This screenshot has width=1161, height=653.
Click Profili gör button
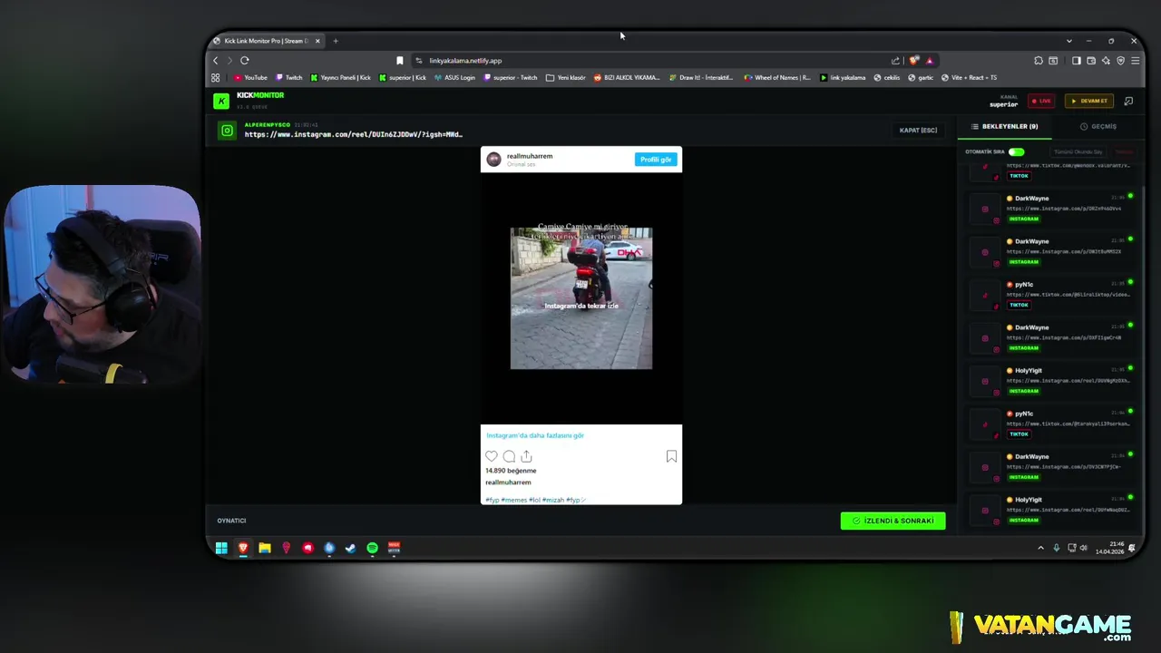click(x=656, y=160)
